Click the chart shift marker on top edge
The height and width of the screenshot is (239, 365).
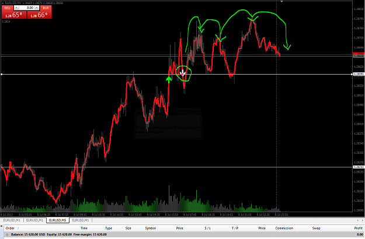tap(281, 1)
